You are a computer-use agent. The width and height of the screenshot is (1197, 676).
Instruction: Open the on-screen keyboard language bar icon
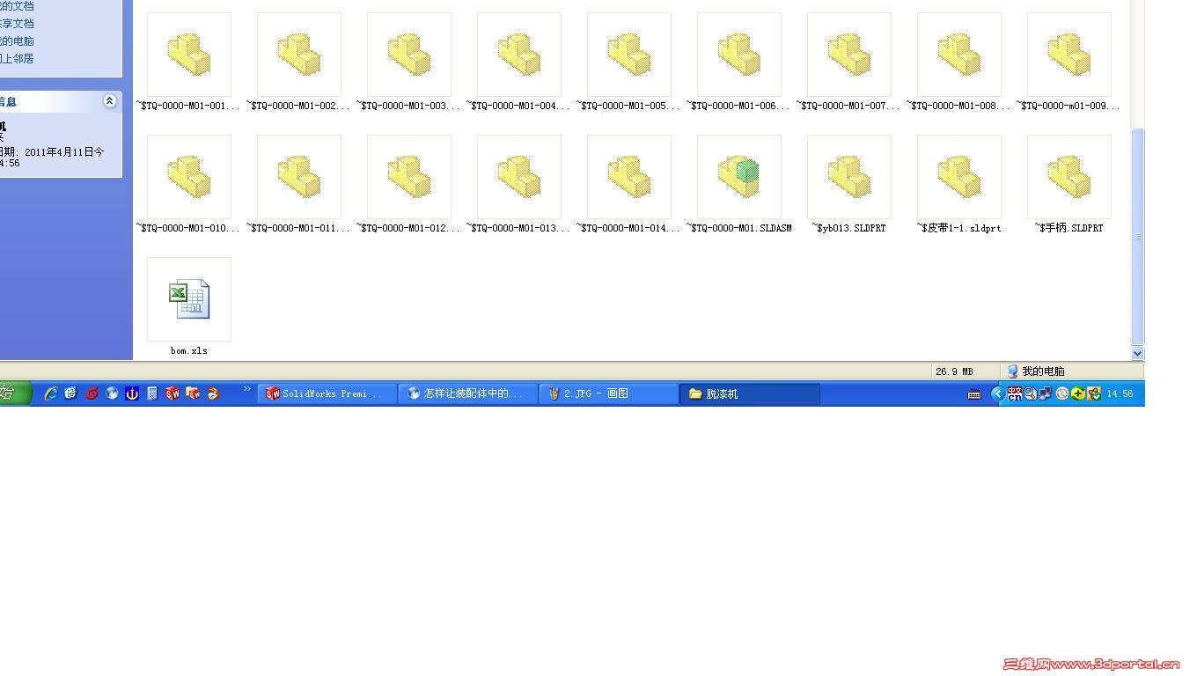tap(974, 394)
